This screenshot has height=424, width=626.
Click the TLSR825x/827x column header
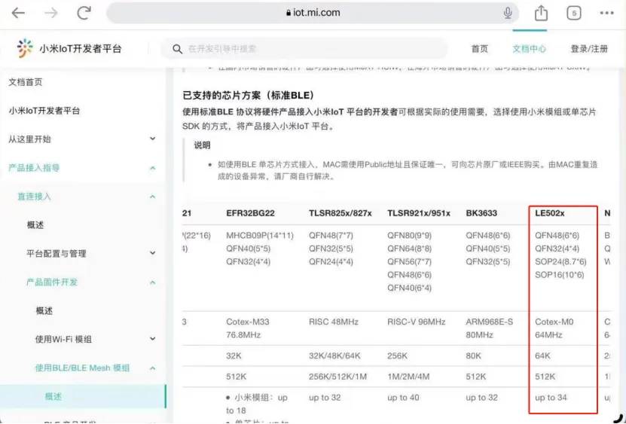pyautogui.click(x=340, y=213)
